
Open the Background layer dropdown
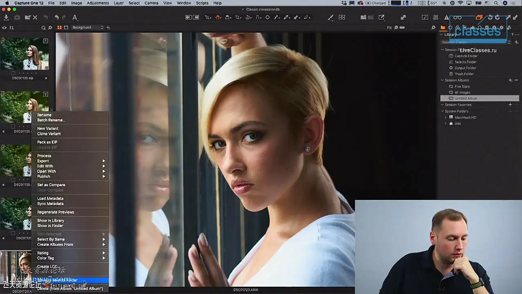pos(88,27)
